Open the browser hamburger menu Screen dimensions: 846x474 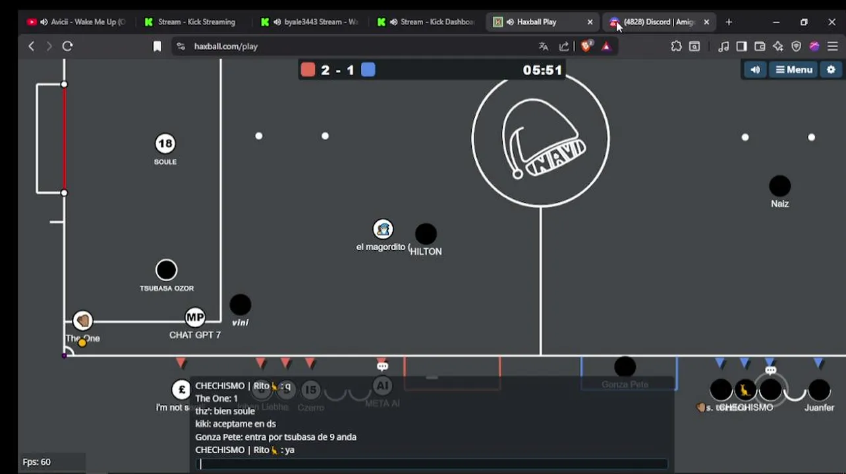click(833, 46)
